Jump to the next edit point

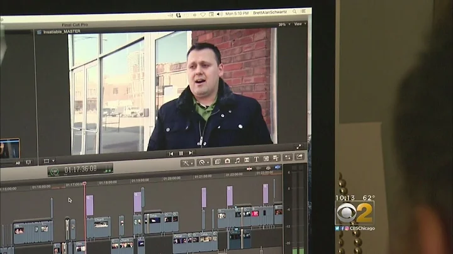[x=191, y=153]
